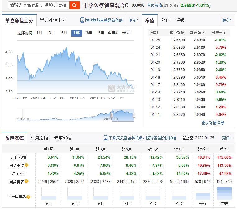Focus the fund code search input field
This screenshot has height=209, width=237.
click(39, 5)
